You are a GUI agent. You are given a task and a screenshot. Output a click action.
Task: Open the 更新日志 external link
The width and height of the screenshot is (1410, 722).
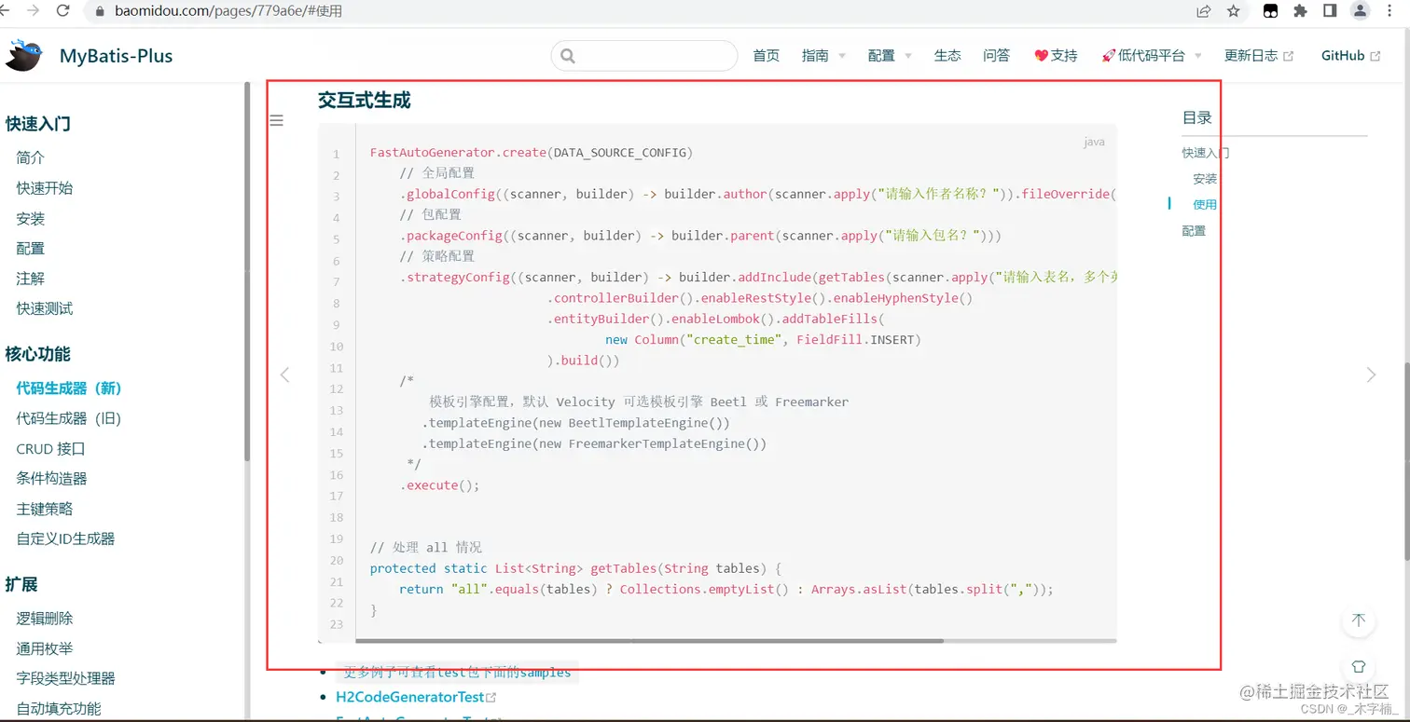[x=1259, y=56]
